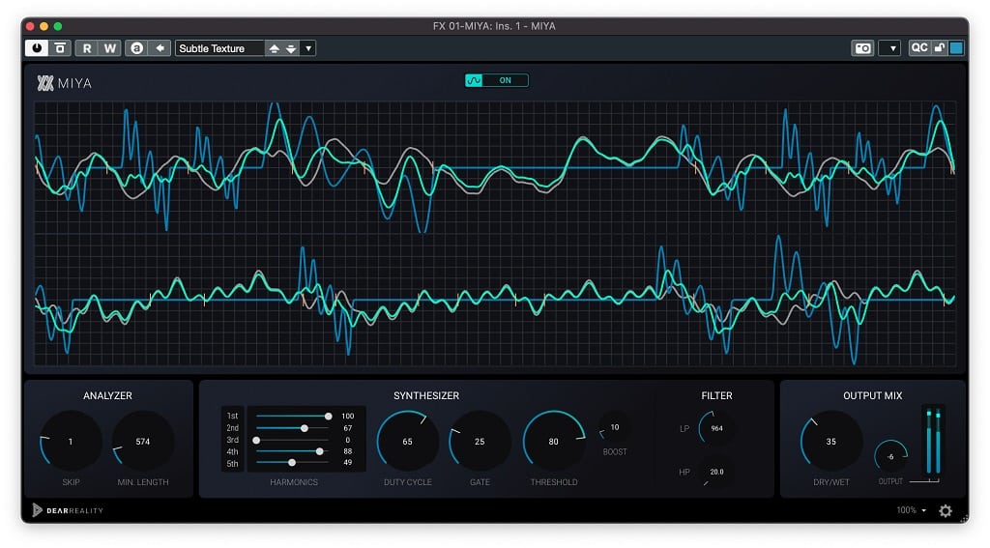Click the MIYA logo
Image resolution: width=990 pixels, height=548 pixels.
pyautogui.click(x=65, y=83)
